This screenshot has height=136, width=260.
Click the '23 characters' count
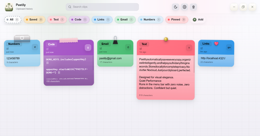coord(207,62)
